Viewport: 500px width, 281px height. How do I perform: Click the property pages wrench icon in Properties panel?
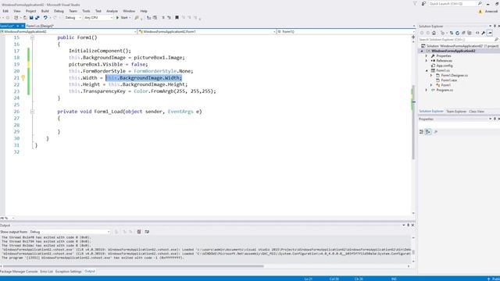436,132
